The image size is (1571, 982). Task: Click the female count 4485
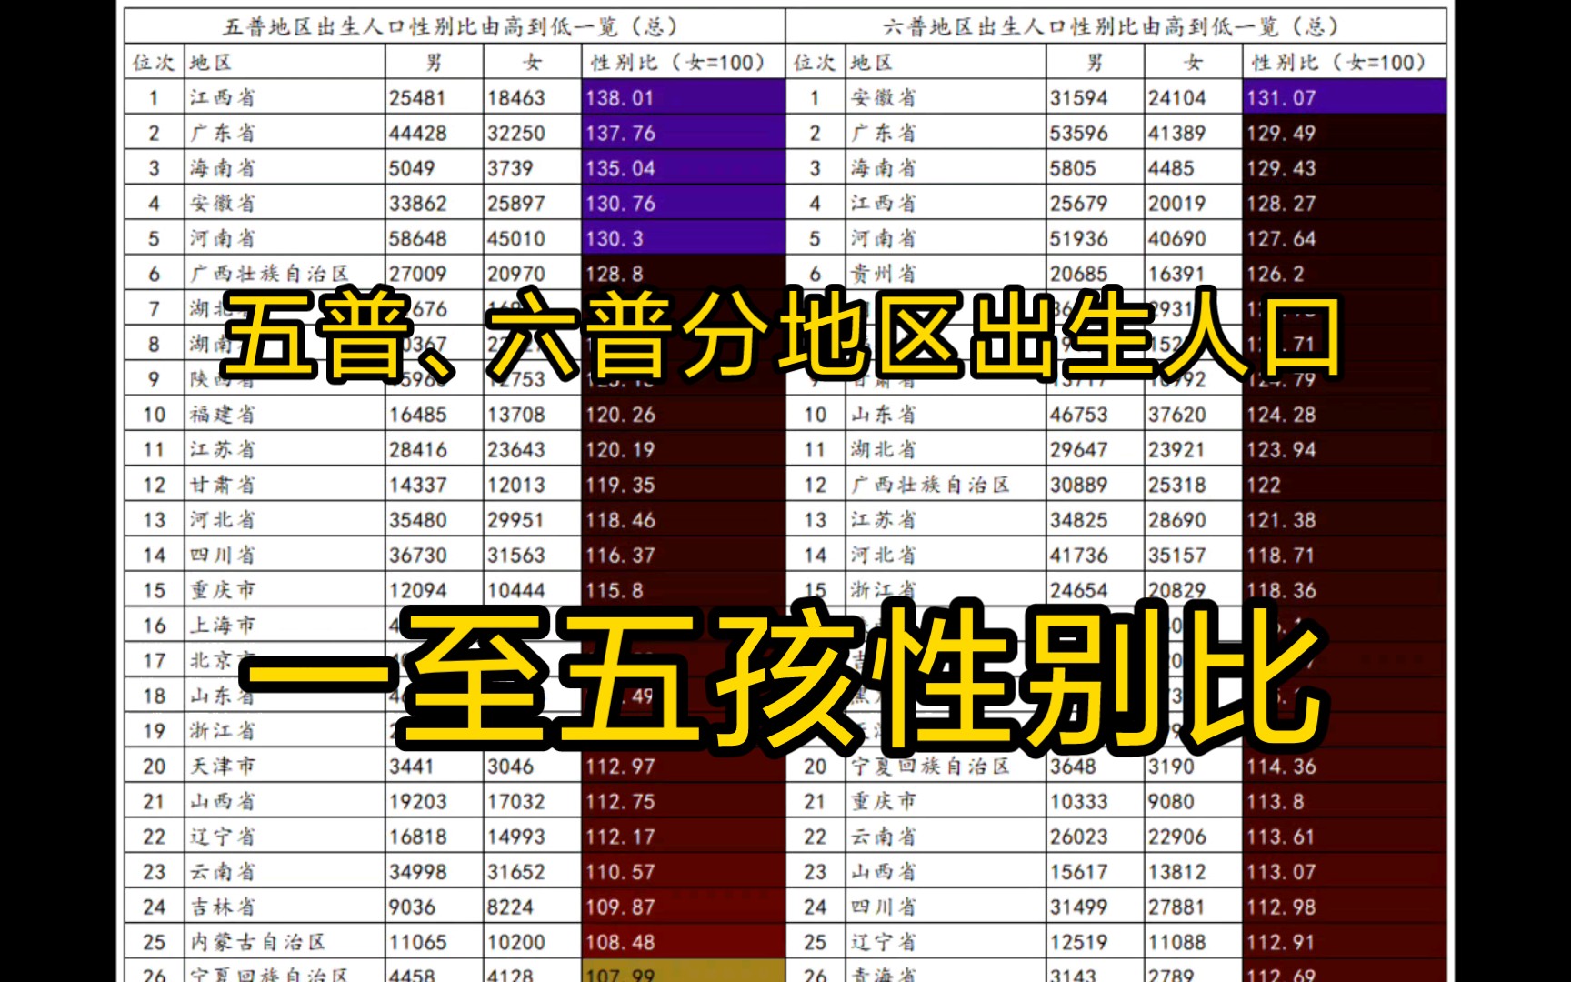pos(1171,168)
